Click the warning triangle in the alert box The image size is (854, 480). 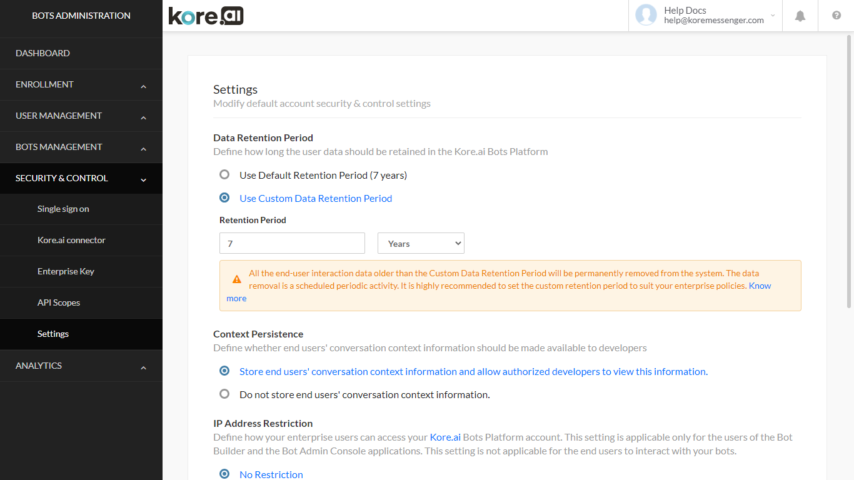pos(236,279)
